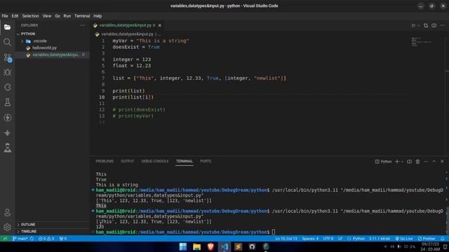This screenshot has width=449, height=252.
Task: Open helloworld.py in the explorer
Action: click(53, 48)
